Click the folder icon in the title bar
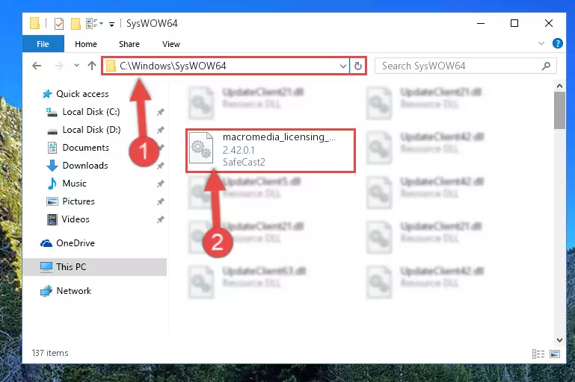The image size is (575, 382). tap(34, 23)
